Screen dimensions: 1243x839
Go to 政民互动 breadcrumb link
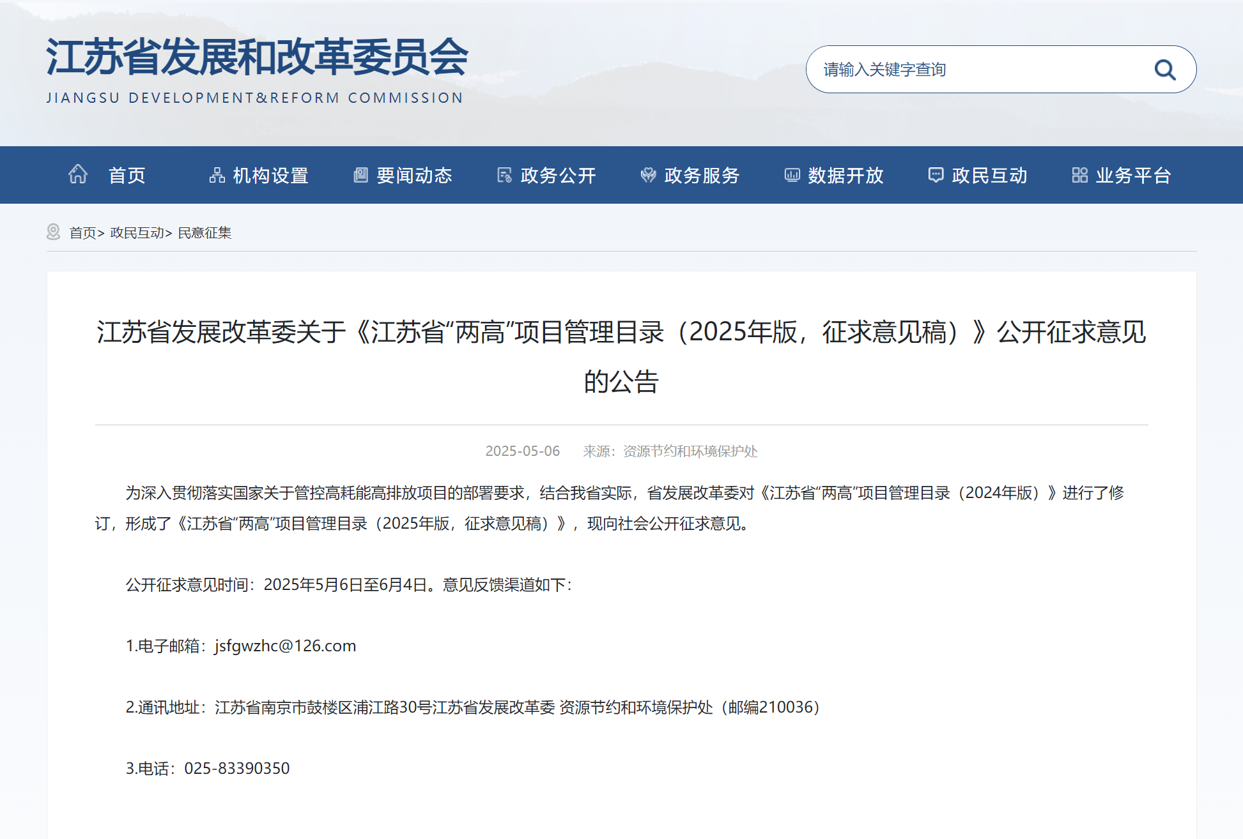click(x=137, y=233)
